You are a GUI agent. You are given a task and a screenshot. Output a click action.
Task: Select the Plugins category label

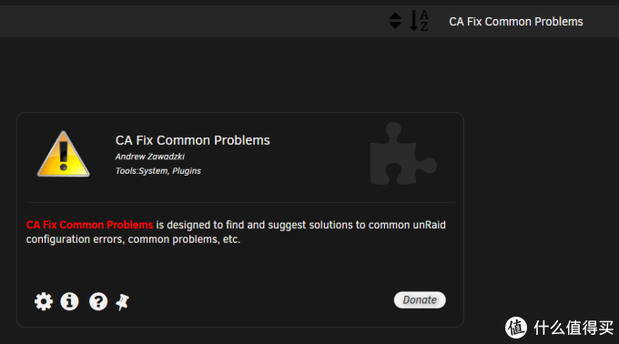(187, 171)
